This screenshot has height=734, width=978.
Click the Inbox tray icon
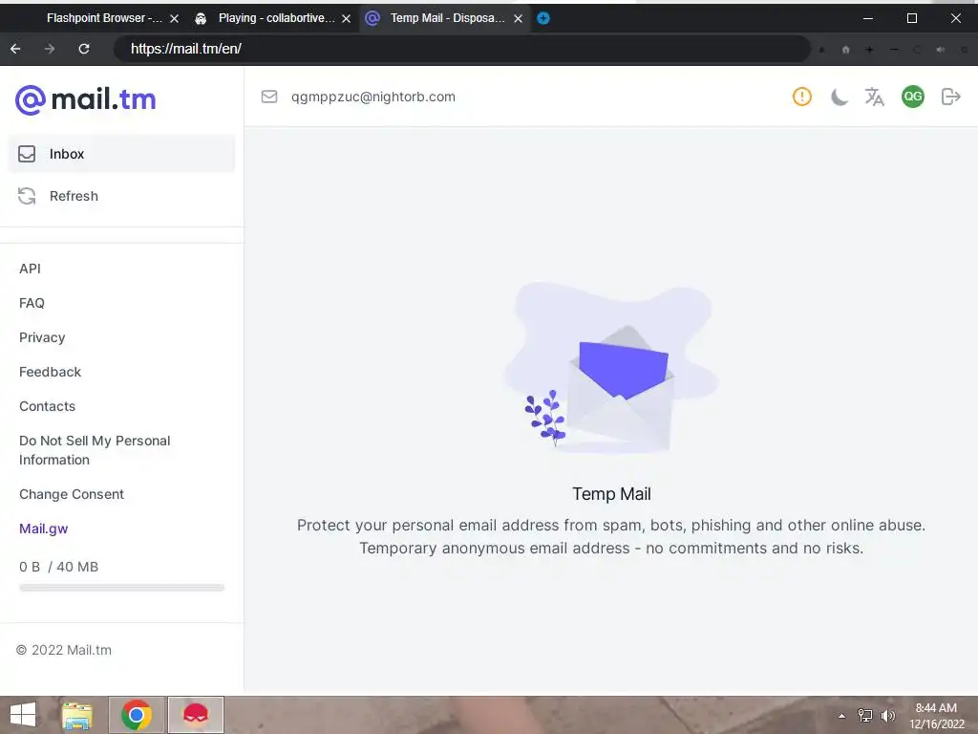coord(27,154)
